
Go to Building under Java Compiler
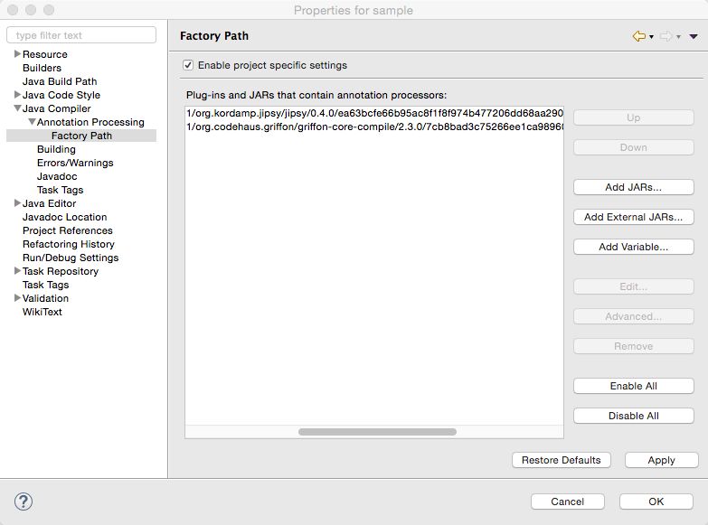coord(56,149)
